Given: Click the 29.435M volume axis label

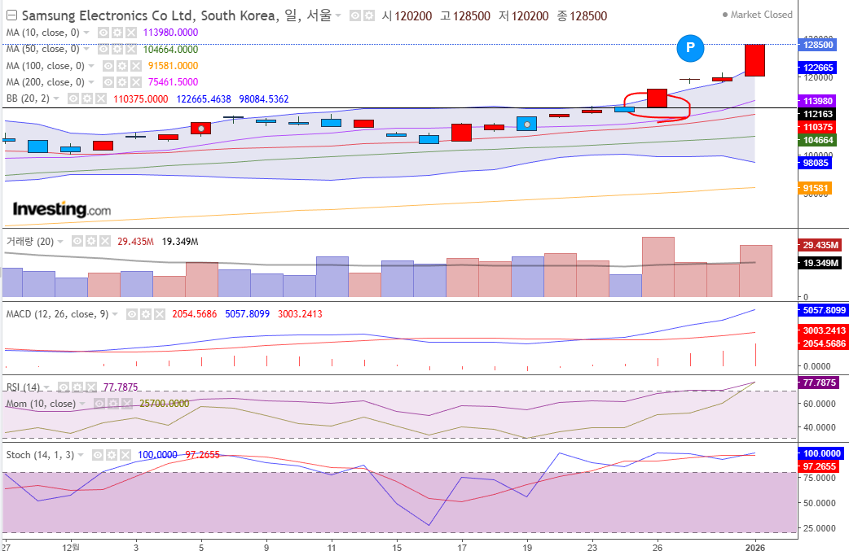Looking at the screenshot, I should pyautogui.click(x=820, y=245).
